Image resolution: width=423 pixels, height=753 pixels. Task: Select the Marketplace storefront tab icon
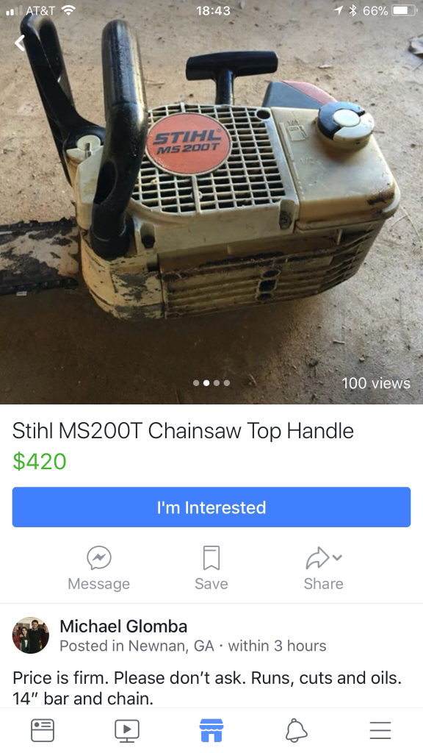(x=211, y=730)
